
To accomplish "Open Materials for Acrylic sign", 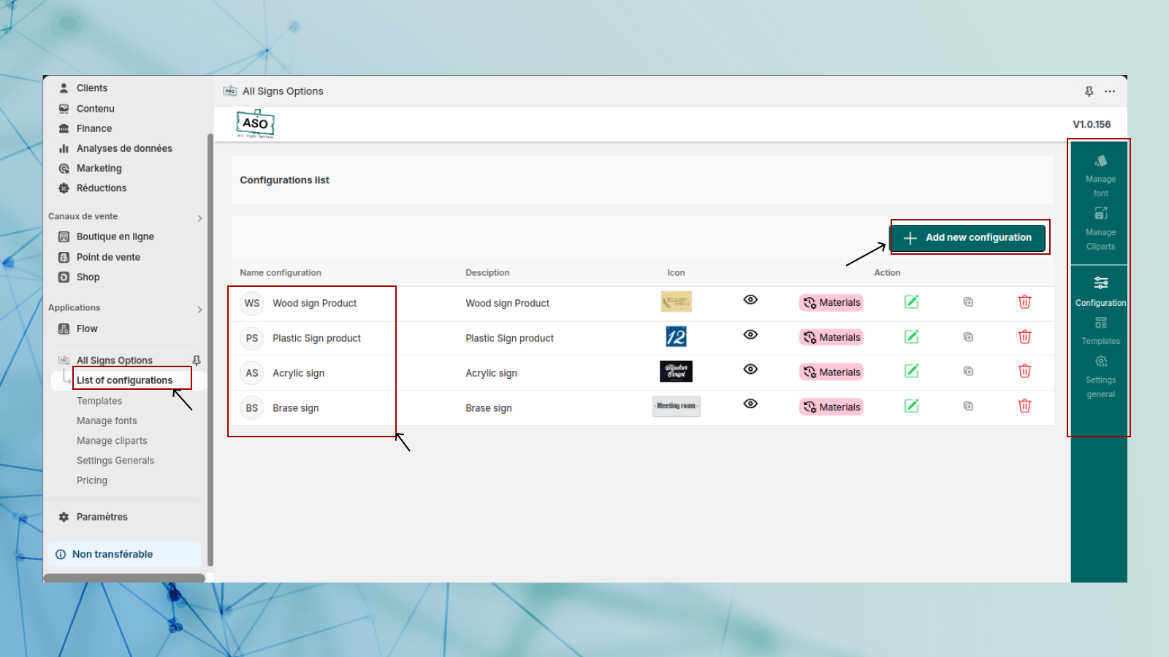I will click(x=831, y=372).
